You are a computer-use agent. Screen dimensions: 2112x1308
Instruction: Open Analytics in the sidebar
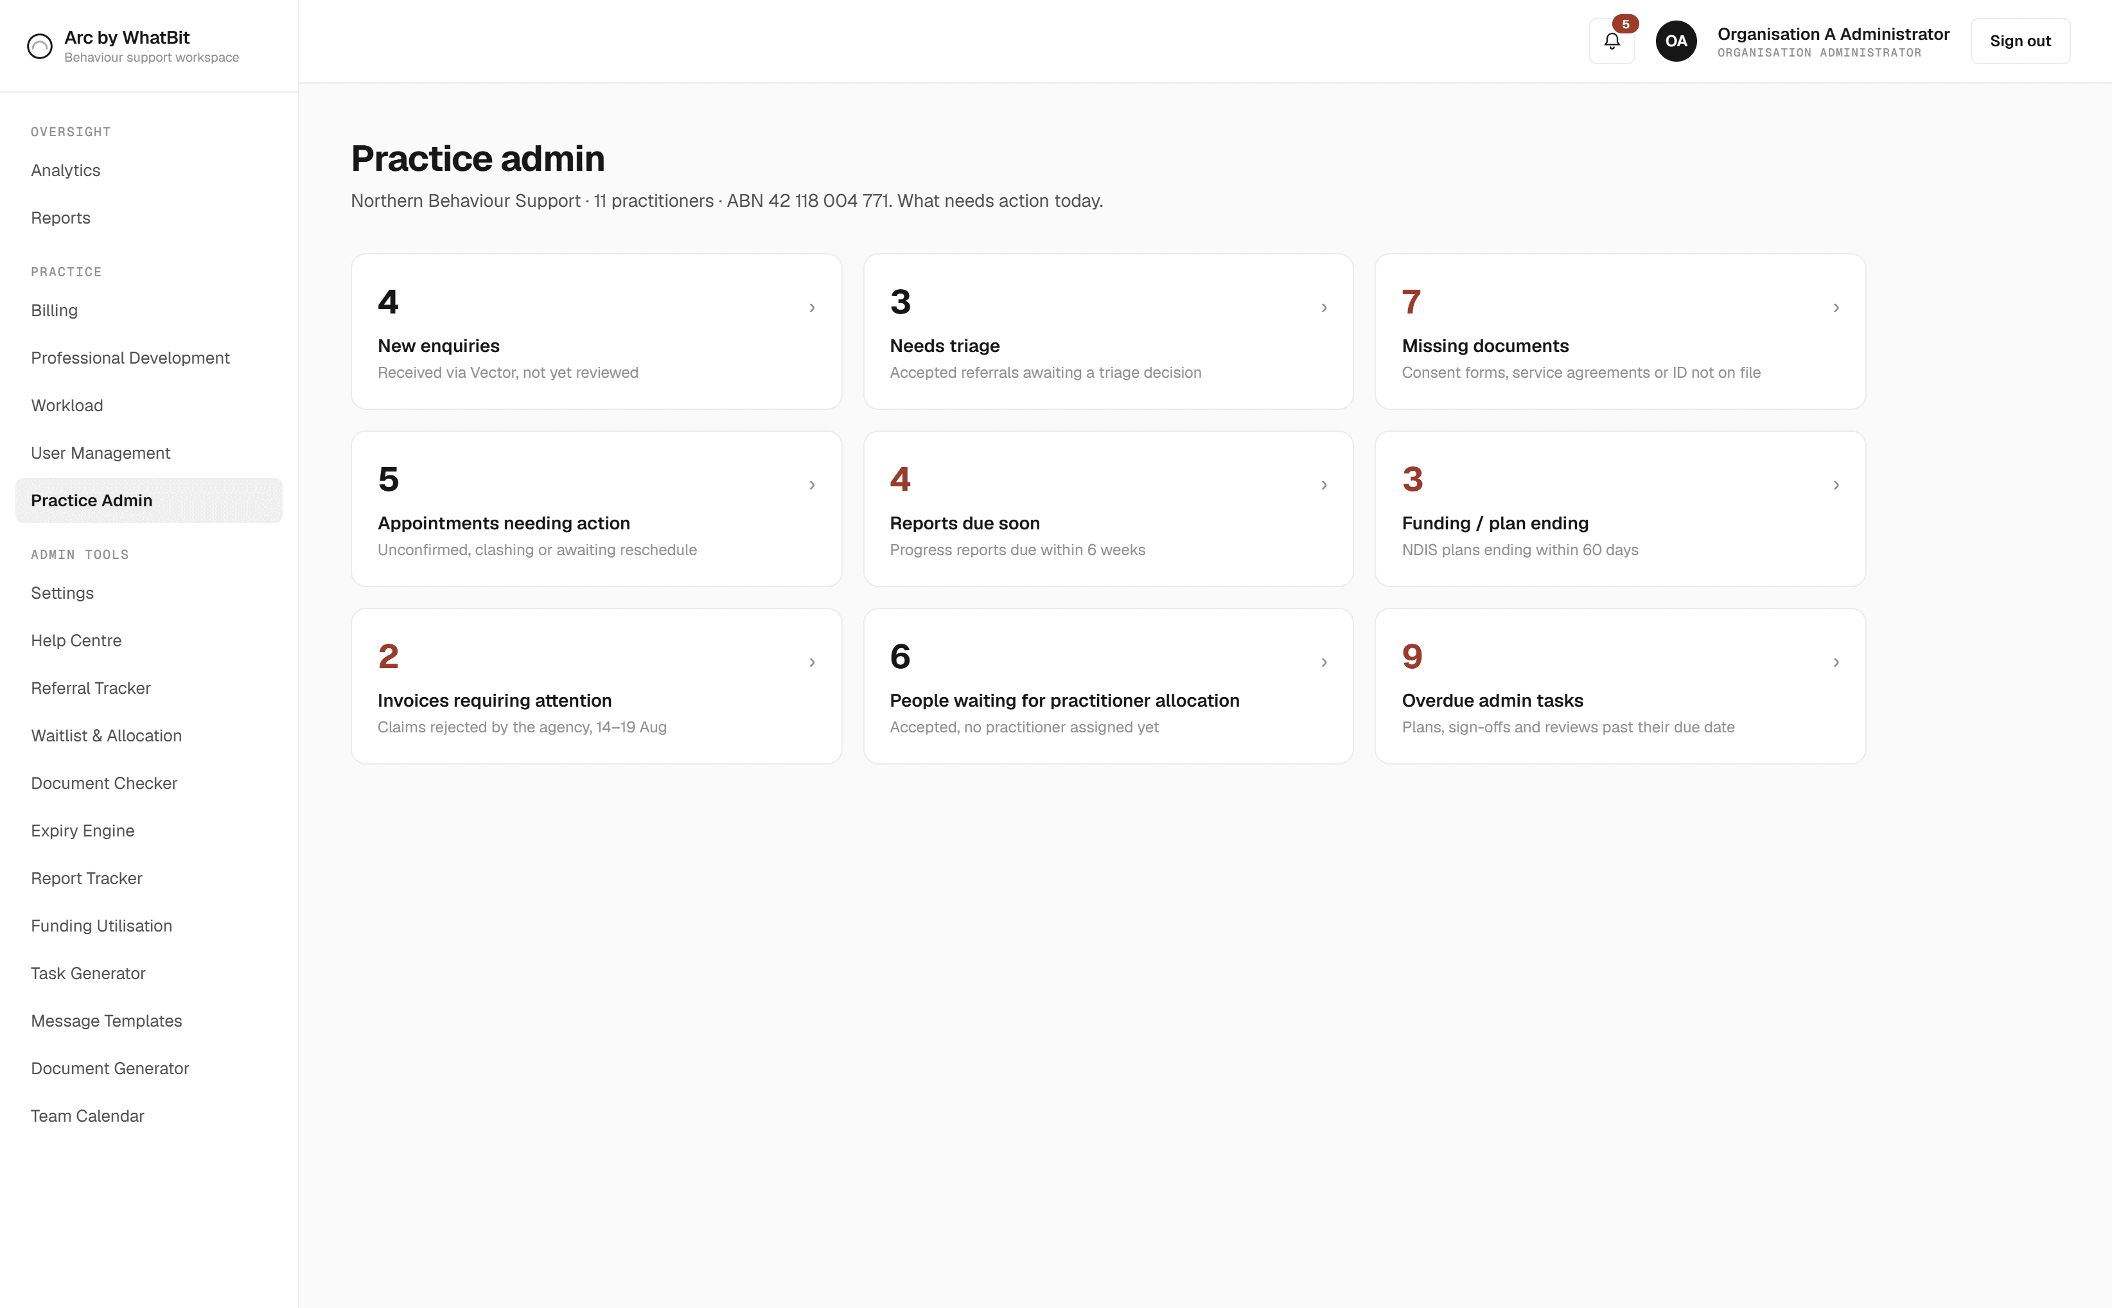coord(149,170)
